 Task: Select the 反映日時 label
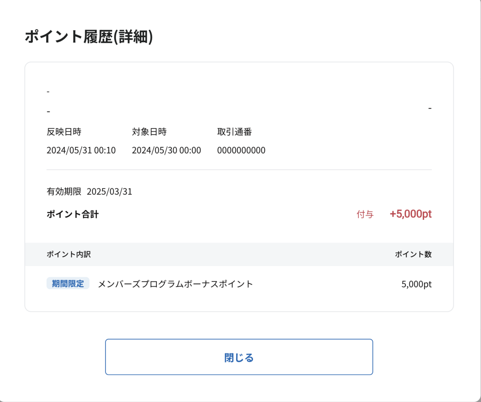(x=64, y=132)
